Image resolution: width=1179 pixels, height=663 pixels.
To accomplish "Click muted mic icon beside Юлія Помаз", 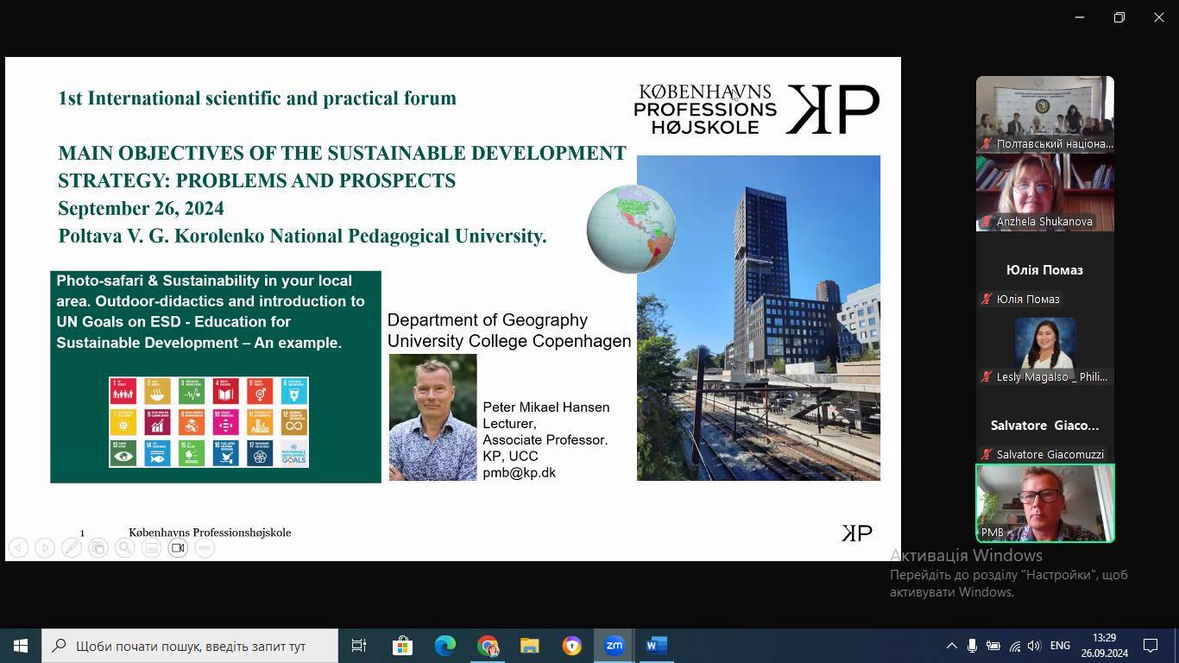I will point(987,300).
